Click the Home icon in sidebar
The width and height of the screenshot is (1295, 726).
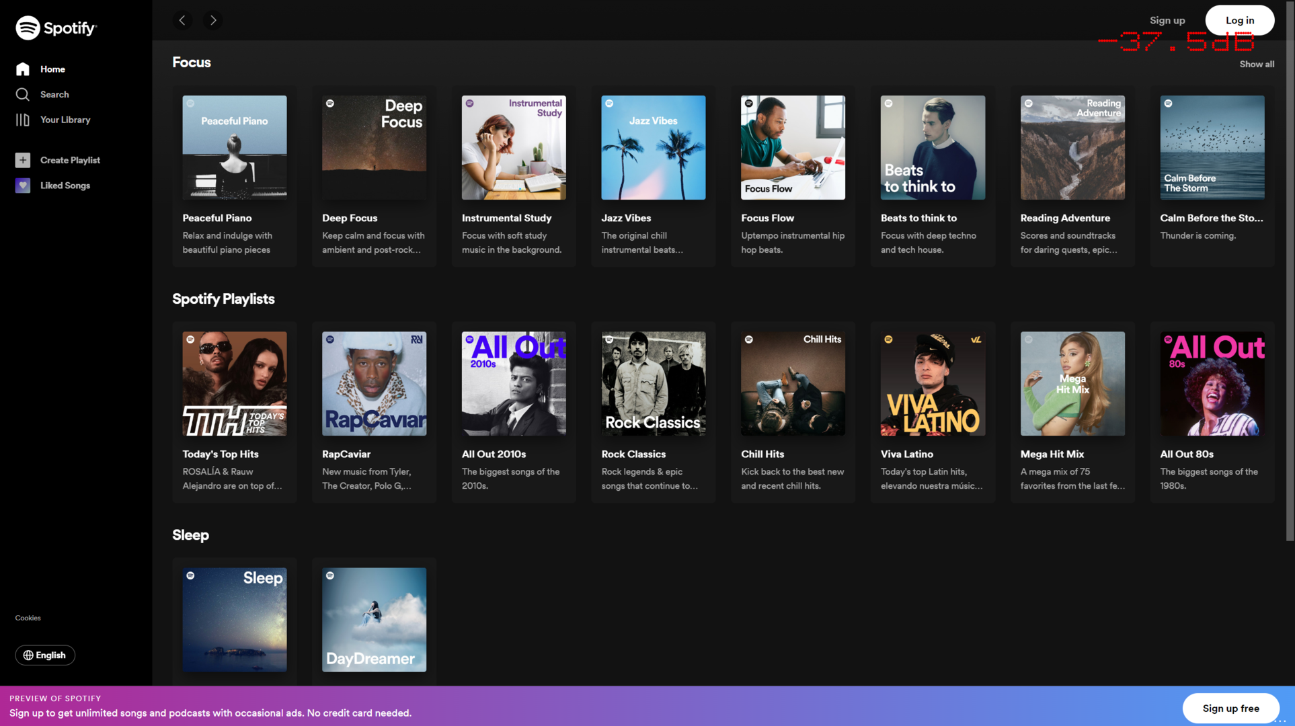[x=23, y=69]
